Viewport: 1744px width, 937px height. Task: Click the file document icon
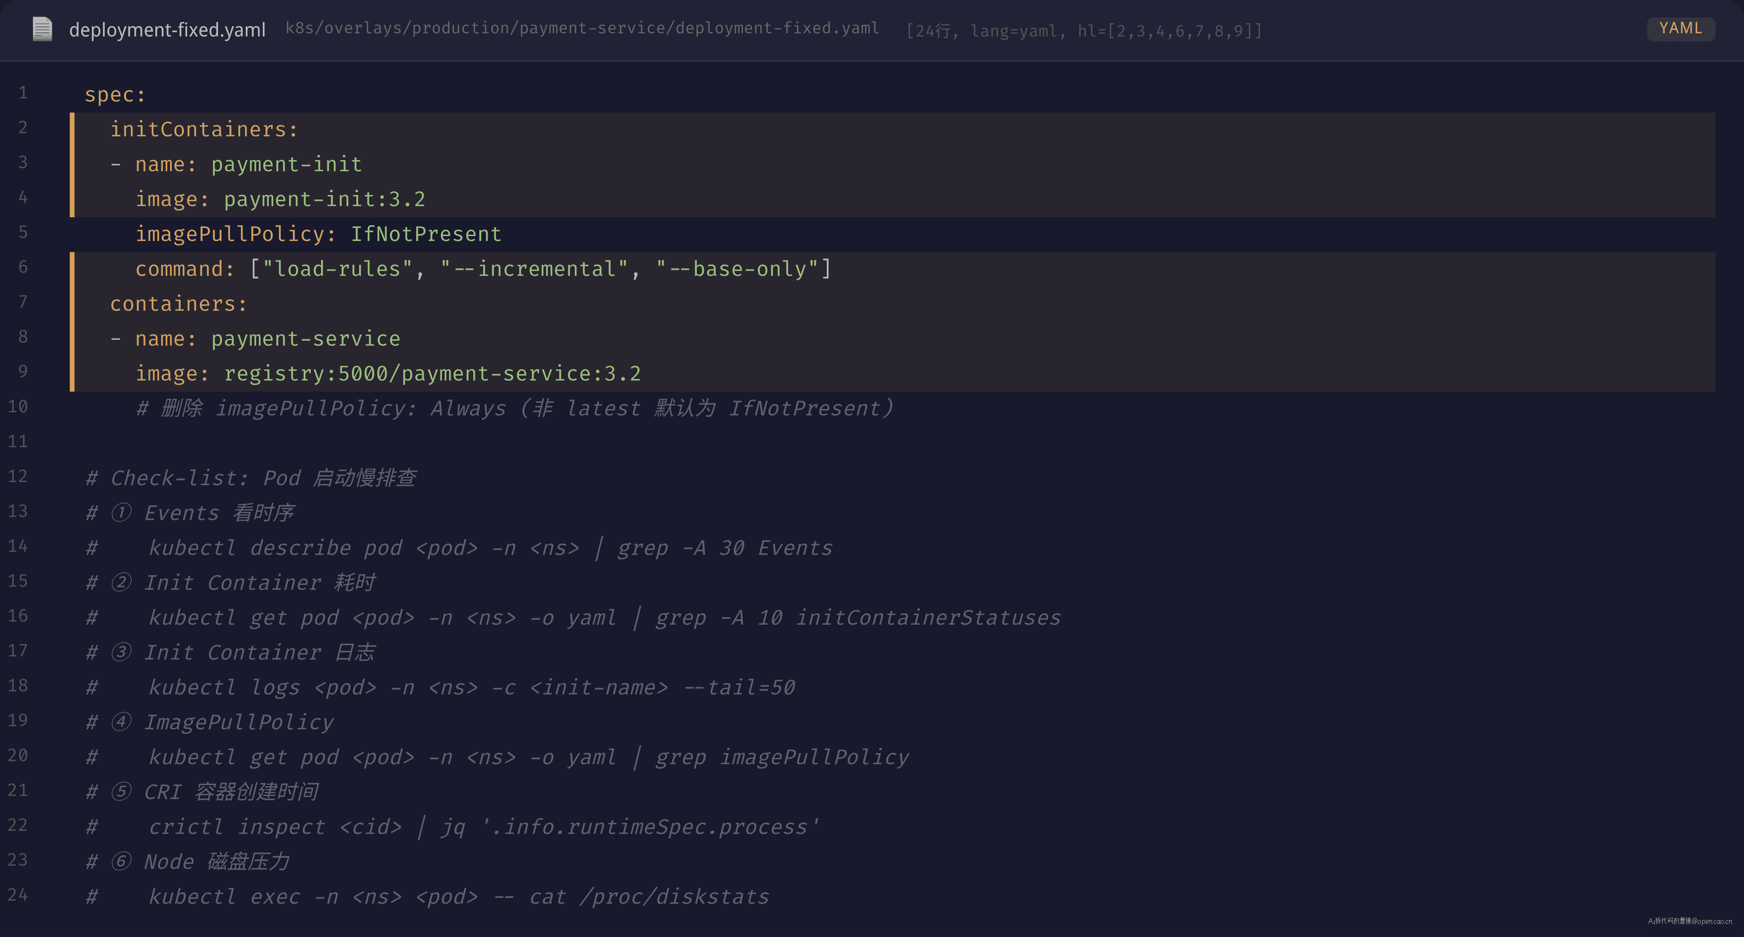click(42, 29)
